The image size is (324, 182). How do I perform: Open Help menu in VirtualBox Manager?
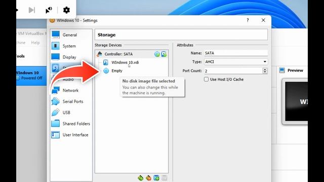(35, 42)
